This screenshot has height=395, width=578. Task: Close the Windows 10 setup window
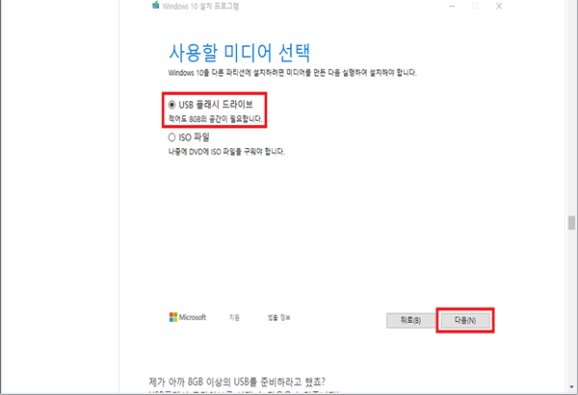[x=499, y=7]
